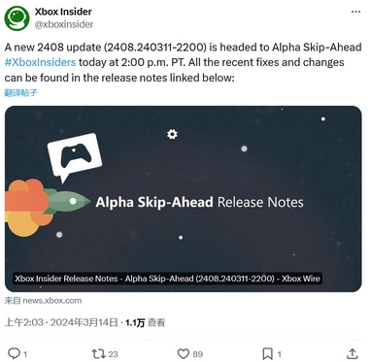Click the repost count 23
370x362 pixels.
coord(113,354)
